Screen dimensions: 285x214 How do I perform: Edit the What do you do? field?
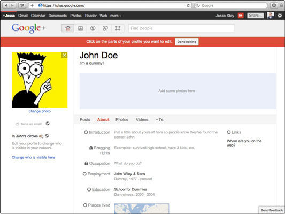click(x=128, y=163)
